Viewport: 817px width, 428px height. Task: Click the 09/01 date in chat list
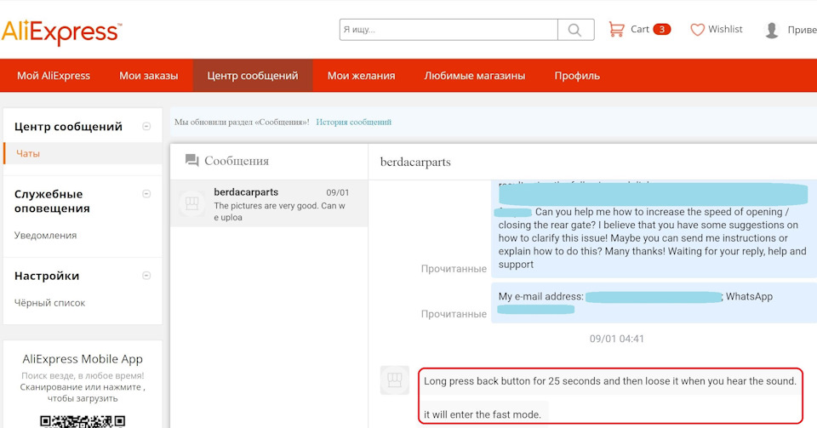[338, 192]
